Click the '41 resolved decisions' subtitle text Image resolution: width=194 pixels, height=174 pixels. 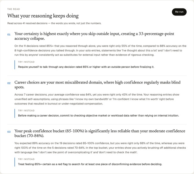54,23
